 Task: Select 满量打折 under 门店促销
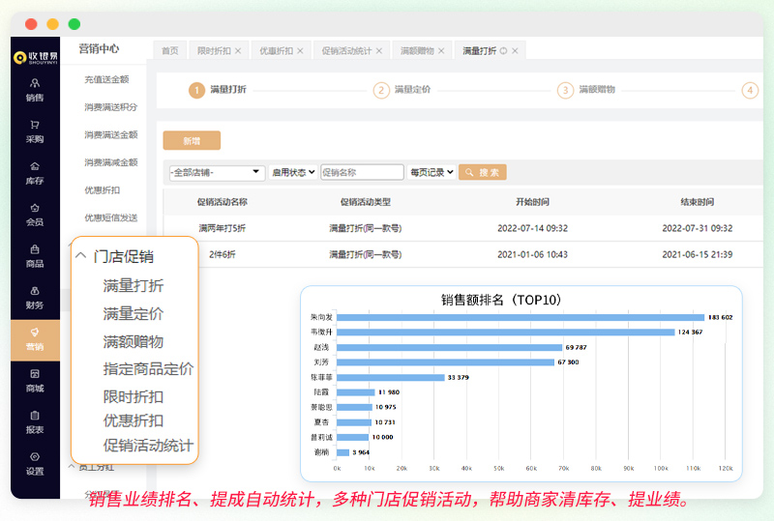point(134,286)
